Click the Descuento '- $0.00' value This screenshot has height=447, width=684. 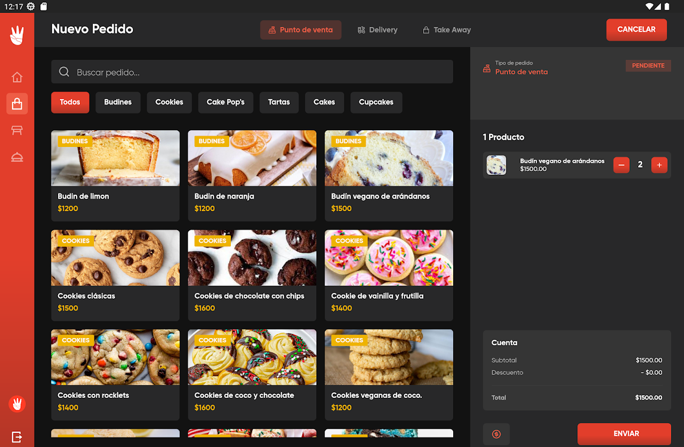click(x=652, y=373)
